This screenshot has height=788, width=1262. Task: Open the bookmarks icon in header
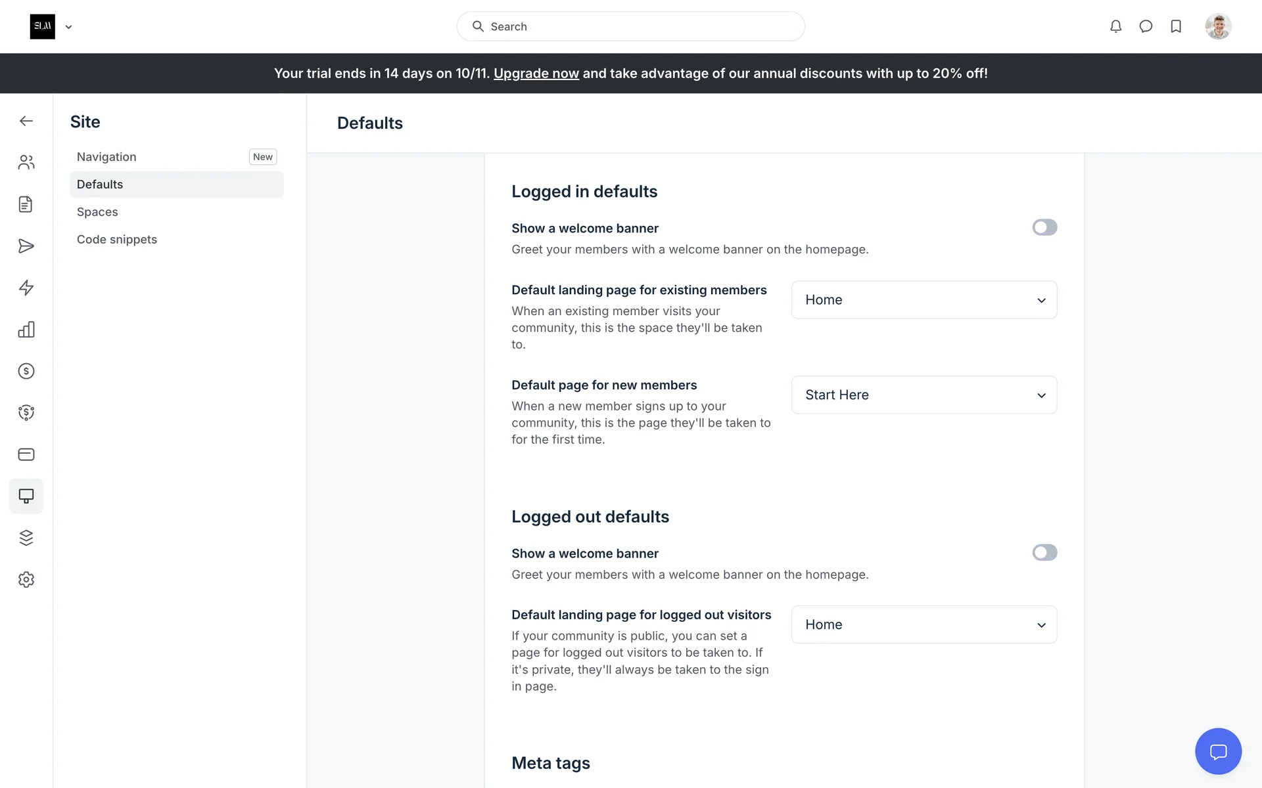[1176, 26]
